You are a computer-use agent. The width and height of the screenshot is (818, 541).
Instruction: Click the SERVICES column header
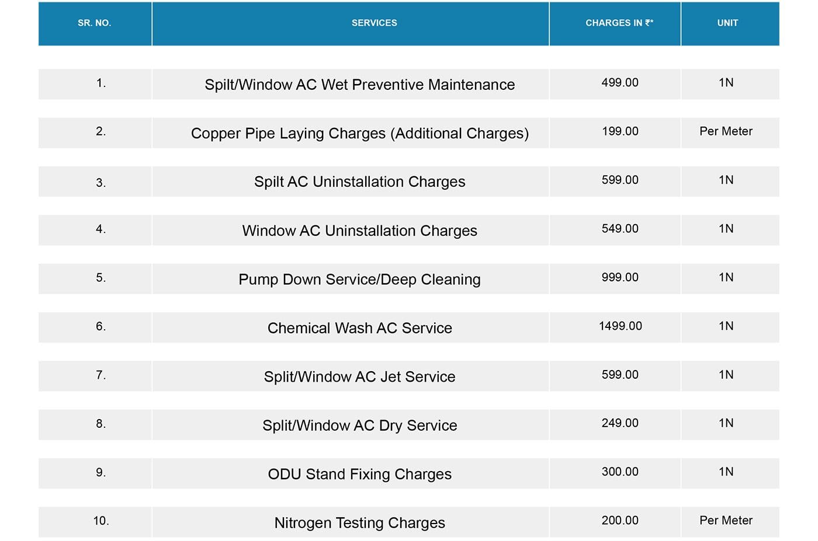click(x=374, y=23)
